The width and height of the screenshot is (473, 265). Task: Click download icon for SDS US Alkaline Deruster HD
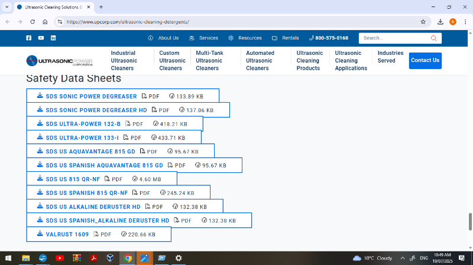coord(40,207)
